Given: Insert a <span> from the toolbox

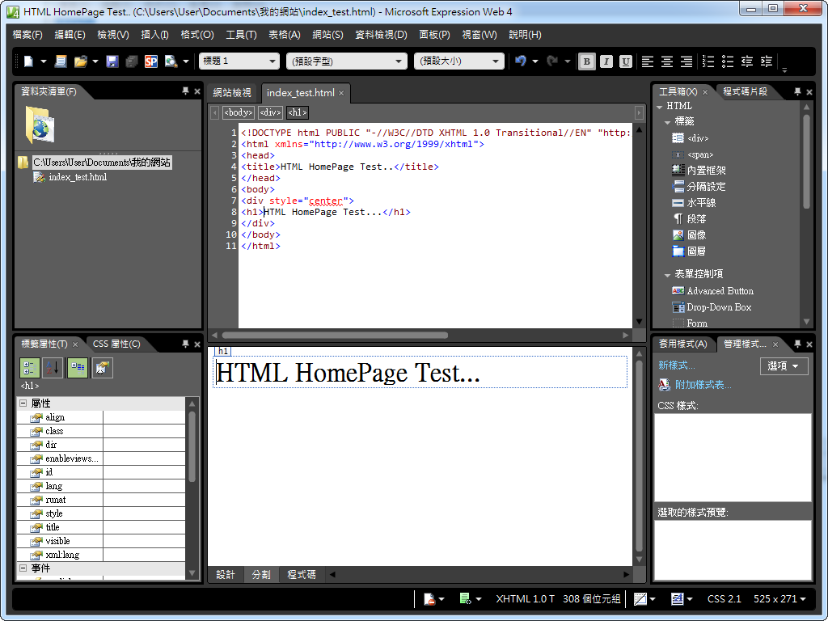Looking at the screenshot, I should click(x=692, y=154).
